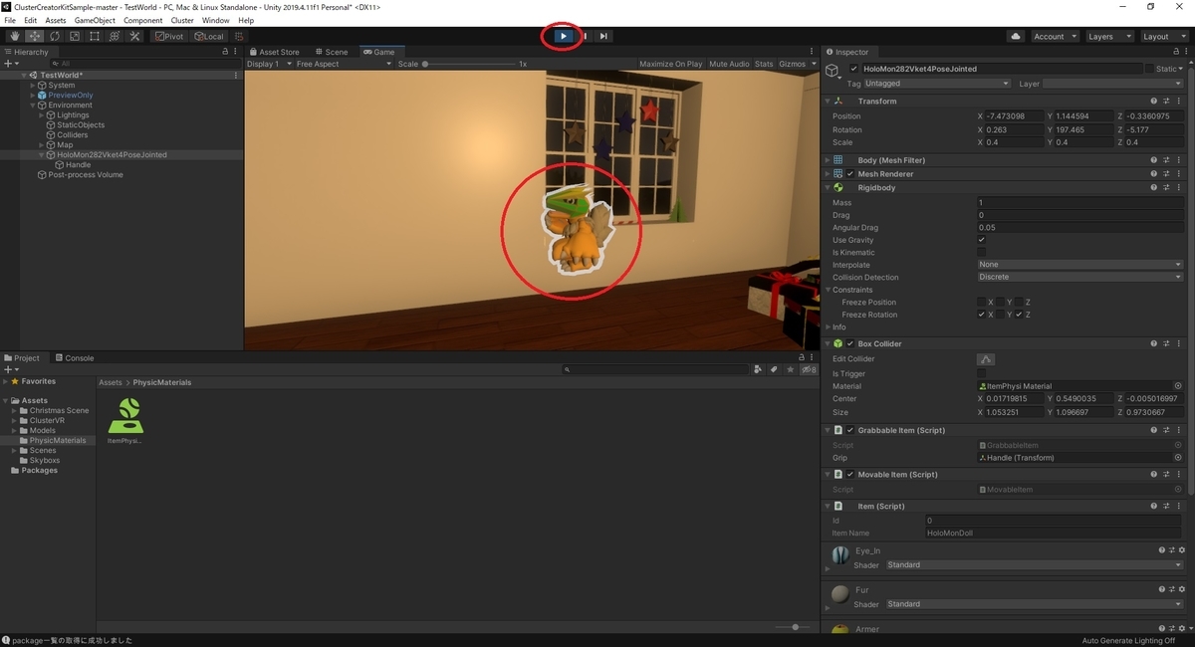Open custom editor tools icon
Viewport: 1195px width, 647px height.
(x=134, y=37)
